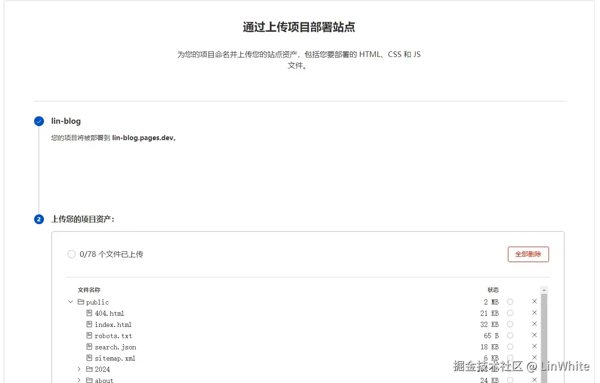The image size is (600, 383).
Task: Expand the 2024 folder
Action: [79, 369]
